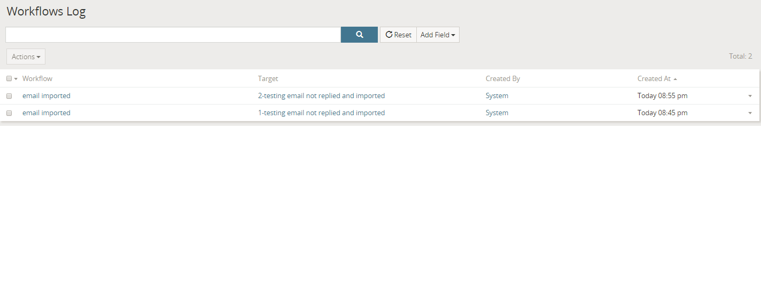The height and width of the screenshot is (288, 761).
Task: Click the Workflow column header
Action: pos(37,78)
